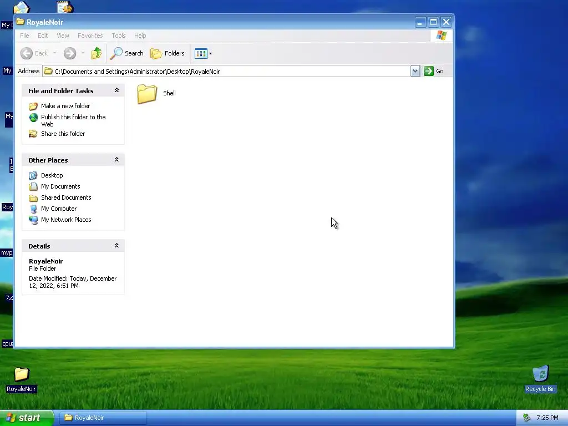Click the RoyaleNoir taskbar button
Image resolution: width=568 pixels, height=426 pixels.
104,418
